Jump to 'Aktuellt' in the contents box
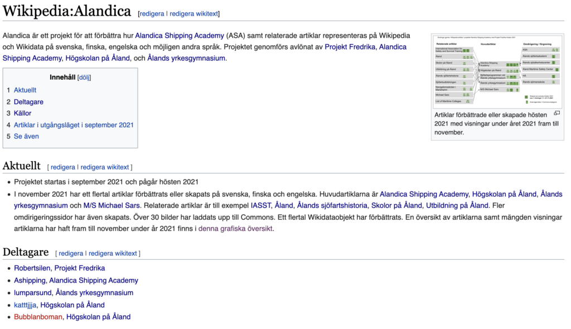This screenshot has height=329, width=571. [25, 90]
